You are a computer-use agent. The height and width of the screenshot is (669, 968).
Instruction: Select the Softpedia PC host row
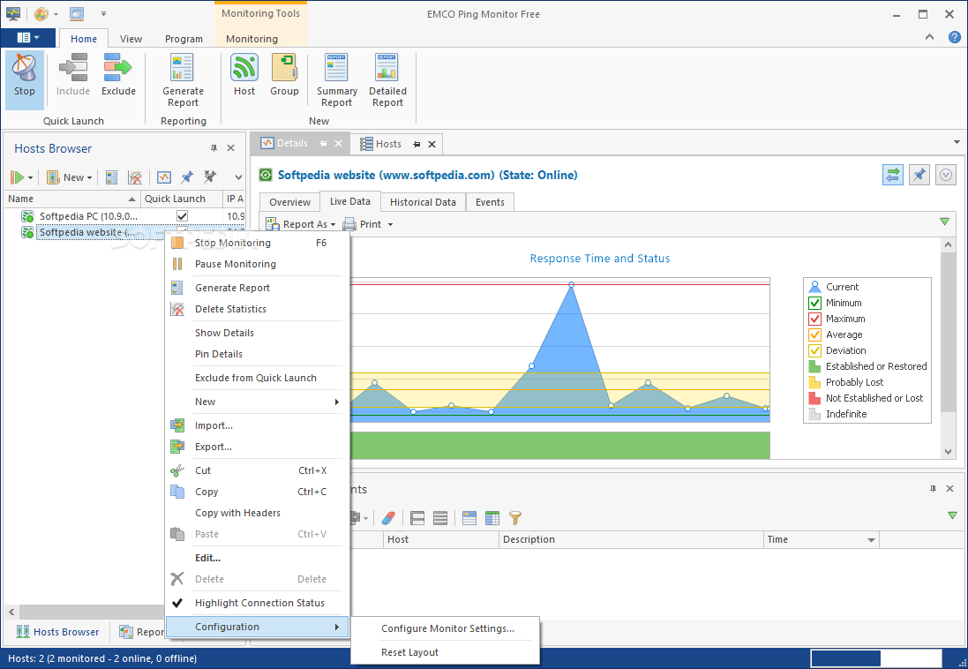(x=124, y=215)
